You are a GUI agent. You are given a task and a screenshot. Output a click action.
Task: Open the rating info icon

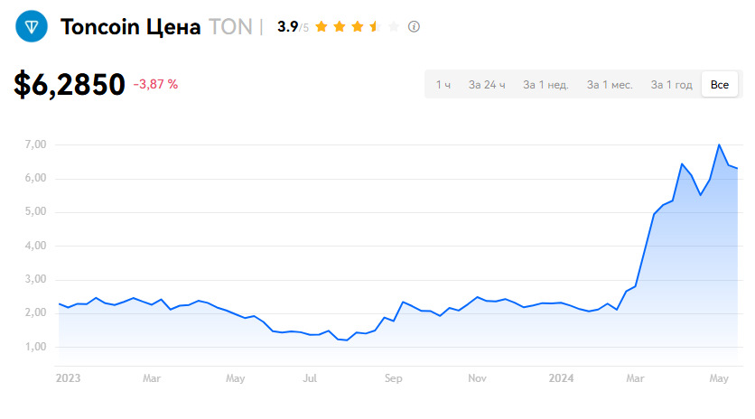pyautogui.click(x=415, y=27)
